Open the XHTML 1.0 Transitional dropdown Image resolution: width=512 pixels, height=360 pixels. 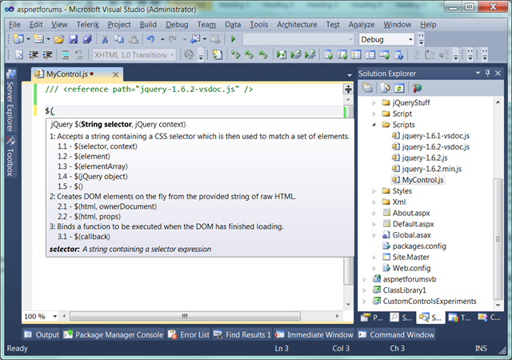pos(172,55)
